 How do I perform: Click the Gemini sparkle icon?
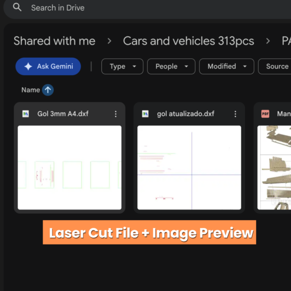[28, 66]
